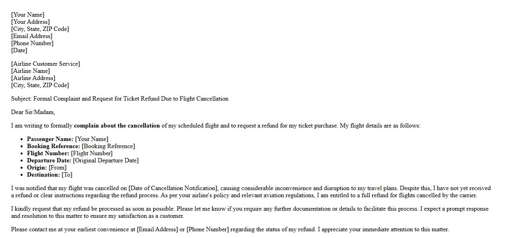Click the [Phone Number] placeholder in last paragraph
Viewport: 506px width, 238px height.
207,229
